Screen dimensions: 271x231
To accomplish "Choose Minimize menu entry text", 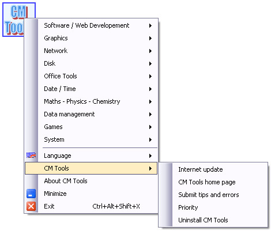I will 55,194.
